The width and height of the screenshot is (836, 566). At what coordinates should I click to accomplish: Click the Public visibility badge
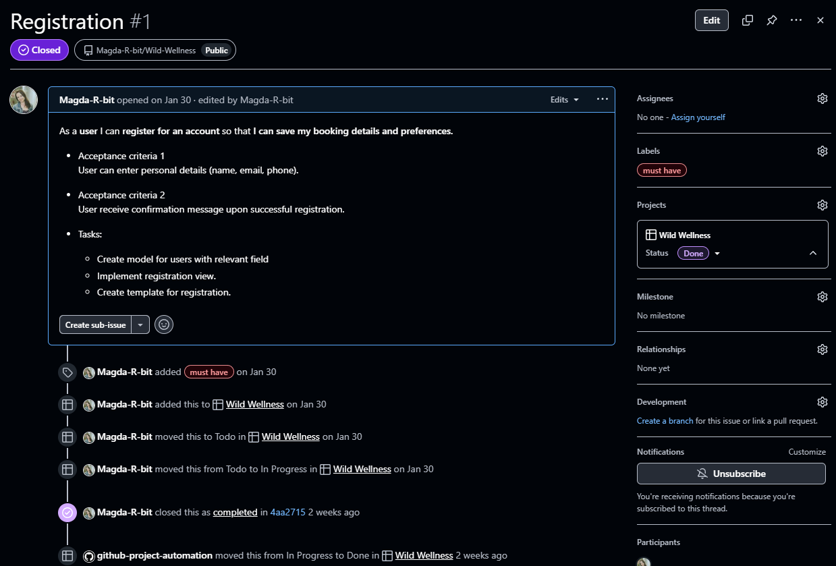(x=217, y=51)
